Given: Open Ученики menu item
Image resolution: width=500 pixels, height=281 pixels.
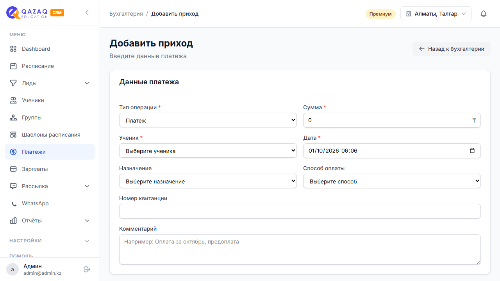Looking at the screenshot, I should [50, 100].
